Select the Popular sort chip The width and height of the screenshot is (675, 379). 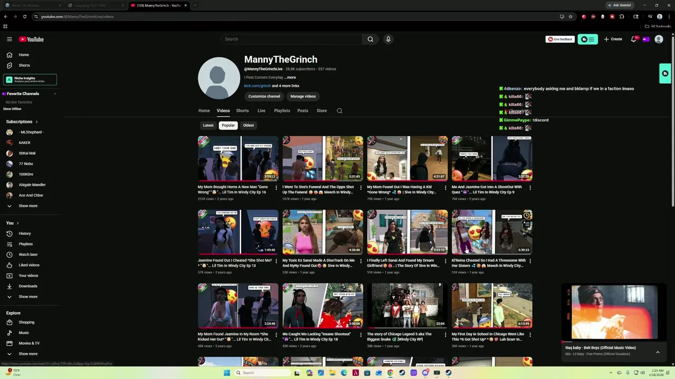tap(228, 125)
